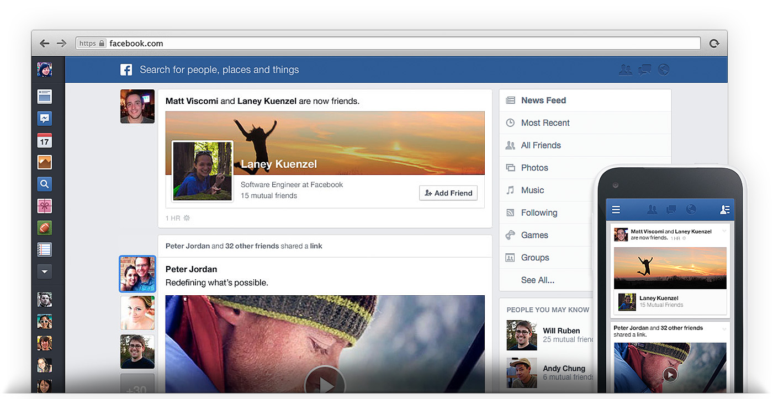View Laney Kuenzel's sunset cover photo on desktop
The height and width of the screenshot is (399, 773).
click(325, 143)
